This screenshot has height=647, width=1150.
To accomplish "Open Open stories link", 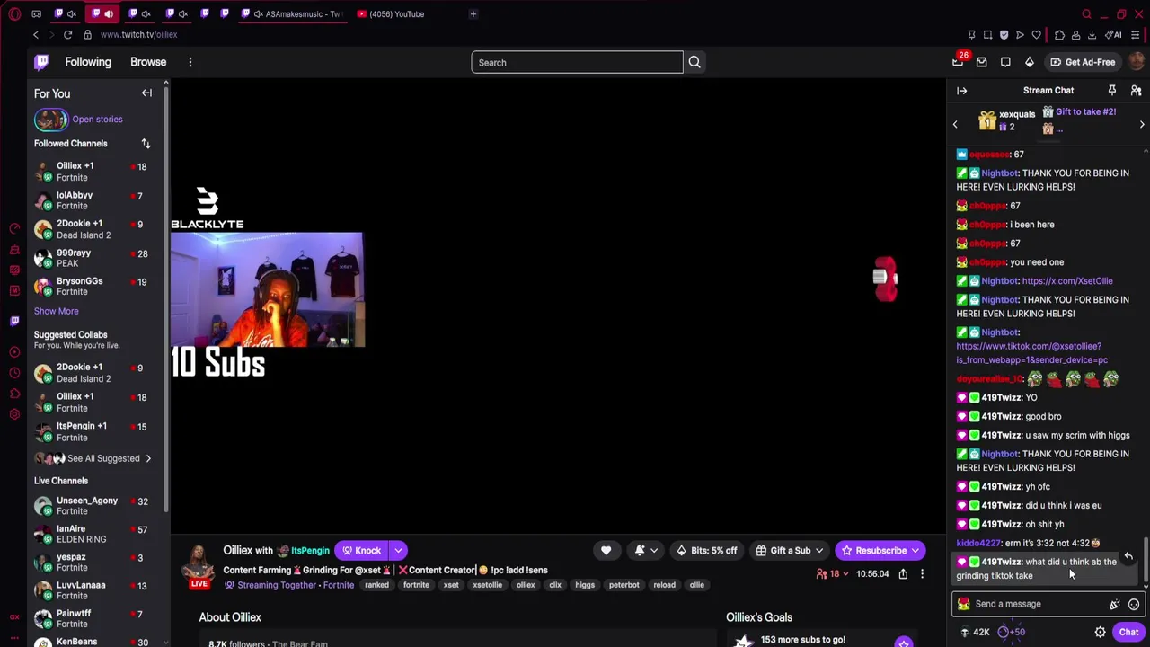I will tap(97, 119).
